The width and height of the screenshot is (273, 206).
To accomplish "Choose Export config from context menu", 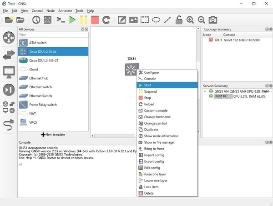I will click(x=167, y=161).
